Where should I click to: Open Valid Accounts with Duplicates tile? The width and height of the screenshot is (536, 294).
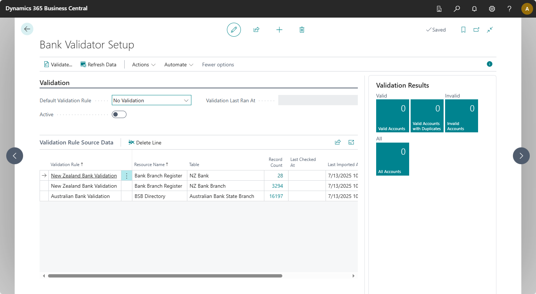427,116
